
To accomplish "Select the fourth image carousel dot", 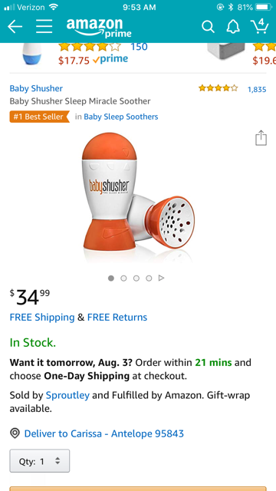I will point(149,278).
